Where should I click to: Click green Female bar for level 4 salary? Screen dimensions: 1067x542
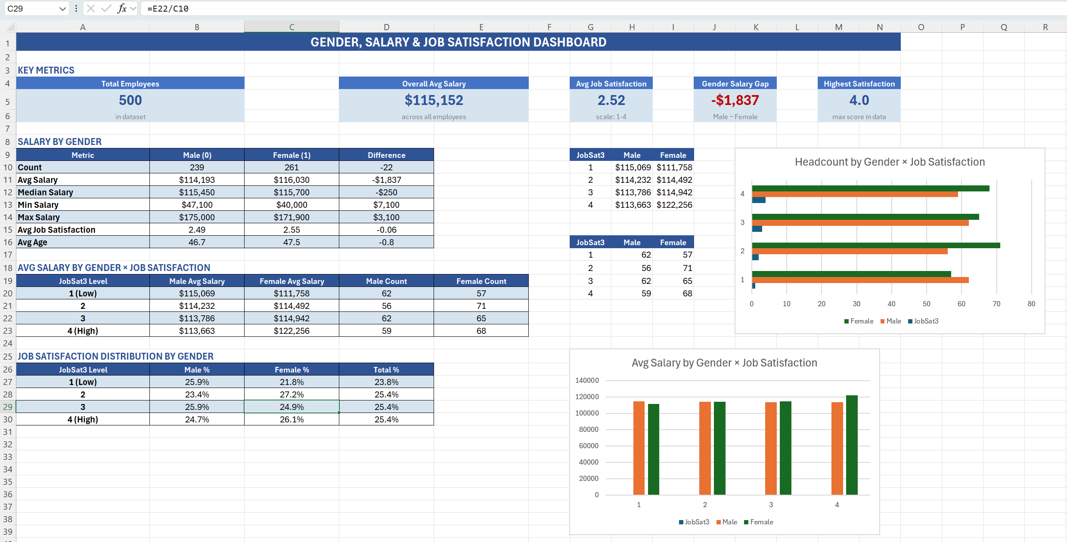pos(852,445)
